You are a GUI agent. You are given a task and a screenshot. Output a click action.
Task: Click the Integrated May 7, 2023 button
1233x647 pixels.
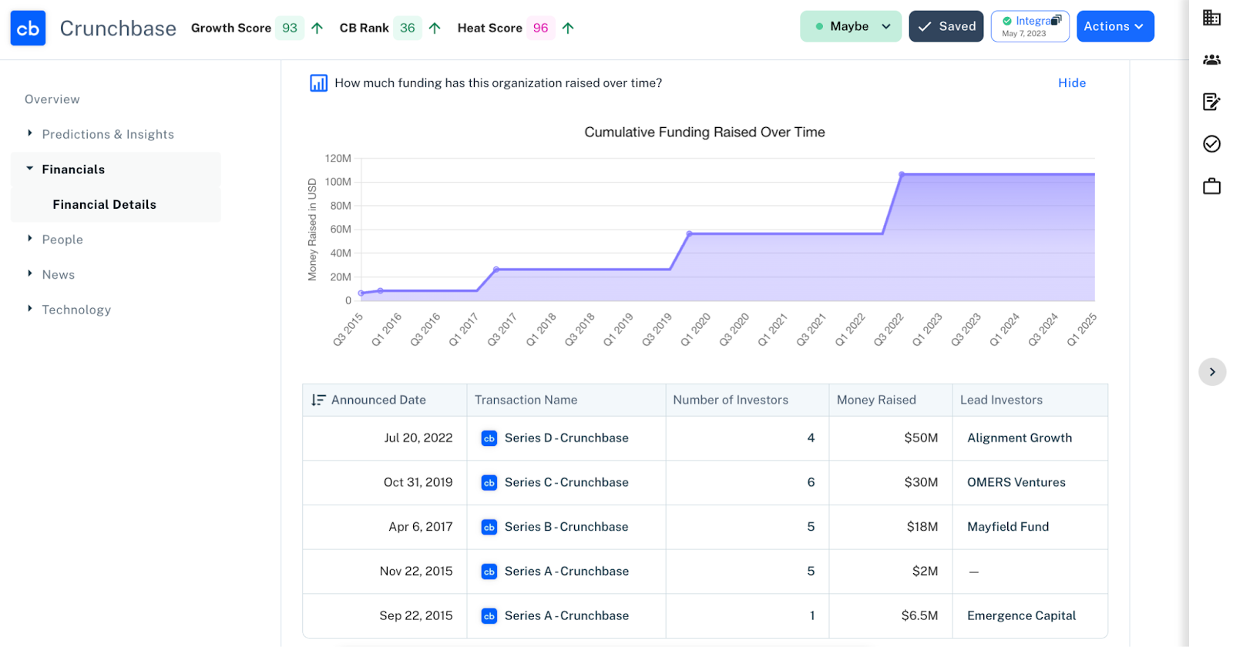point(1030,26)
